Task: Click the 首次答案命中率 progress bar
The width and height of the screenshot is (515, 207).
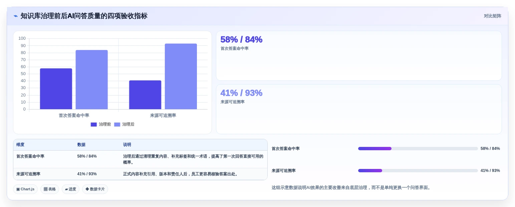Action: 418,149
